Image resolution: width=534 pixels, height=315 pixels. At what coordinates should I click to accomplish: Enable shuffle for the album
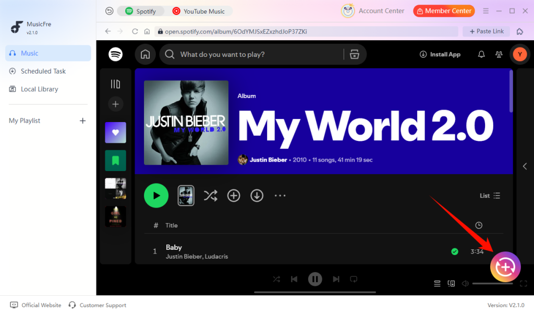tap(211, 196)
